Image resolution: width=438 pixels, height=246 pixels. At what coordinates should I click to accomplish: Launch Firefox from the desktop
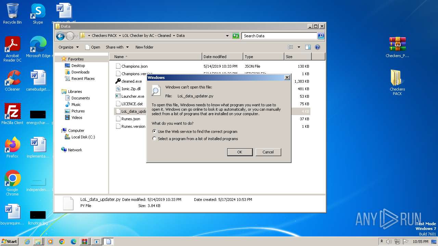point(12,147)
